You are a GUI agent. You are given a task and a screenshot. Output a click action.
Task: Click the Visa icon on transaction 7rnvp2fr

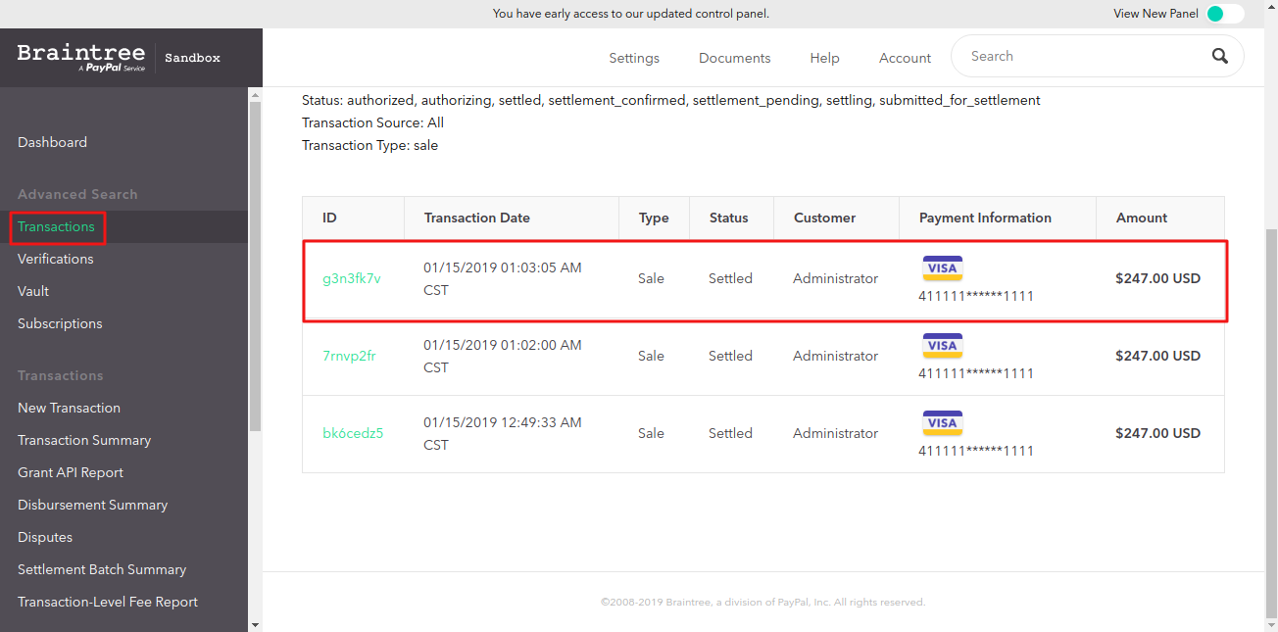942,345
